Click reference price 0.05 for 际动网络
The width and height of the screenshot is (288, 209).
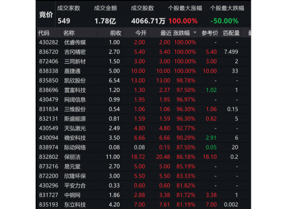[211, 147]
